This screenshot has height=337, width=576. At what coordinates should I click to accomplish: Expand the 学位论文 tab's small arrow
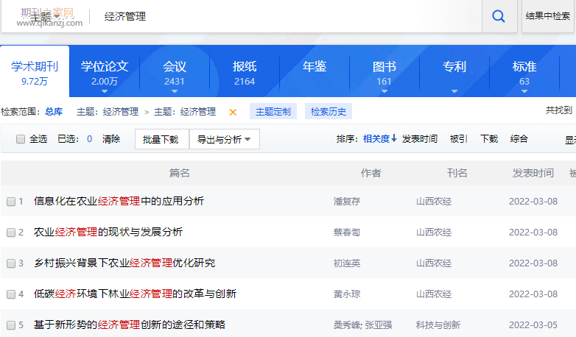click(x=105, y=91)
